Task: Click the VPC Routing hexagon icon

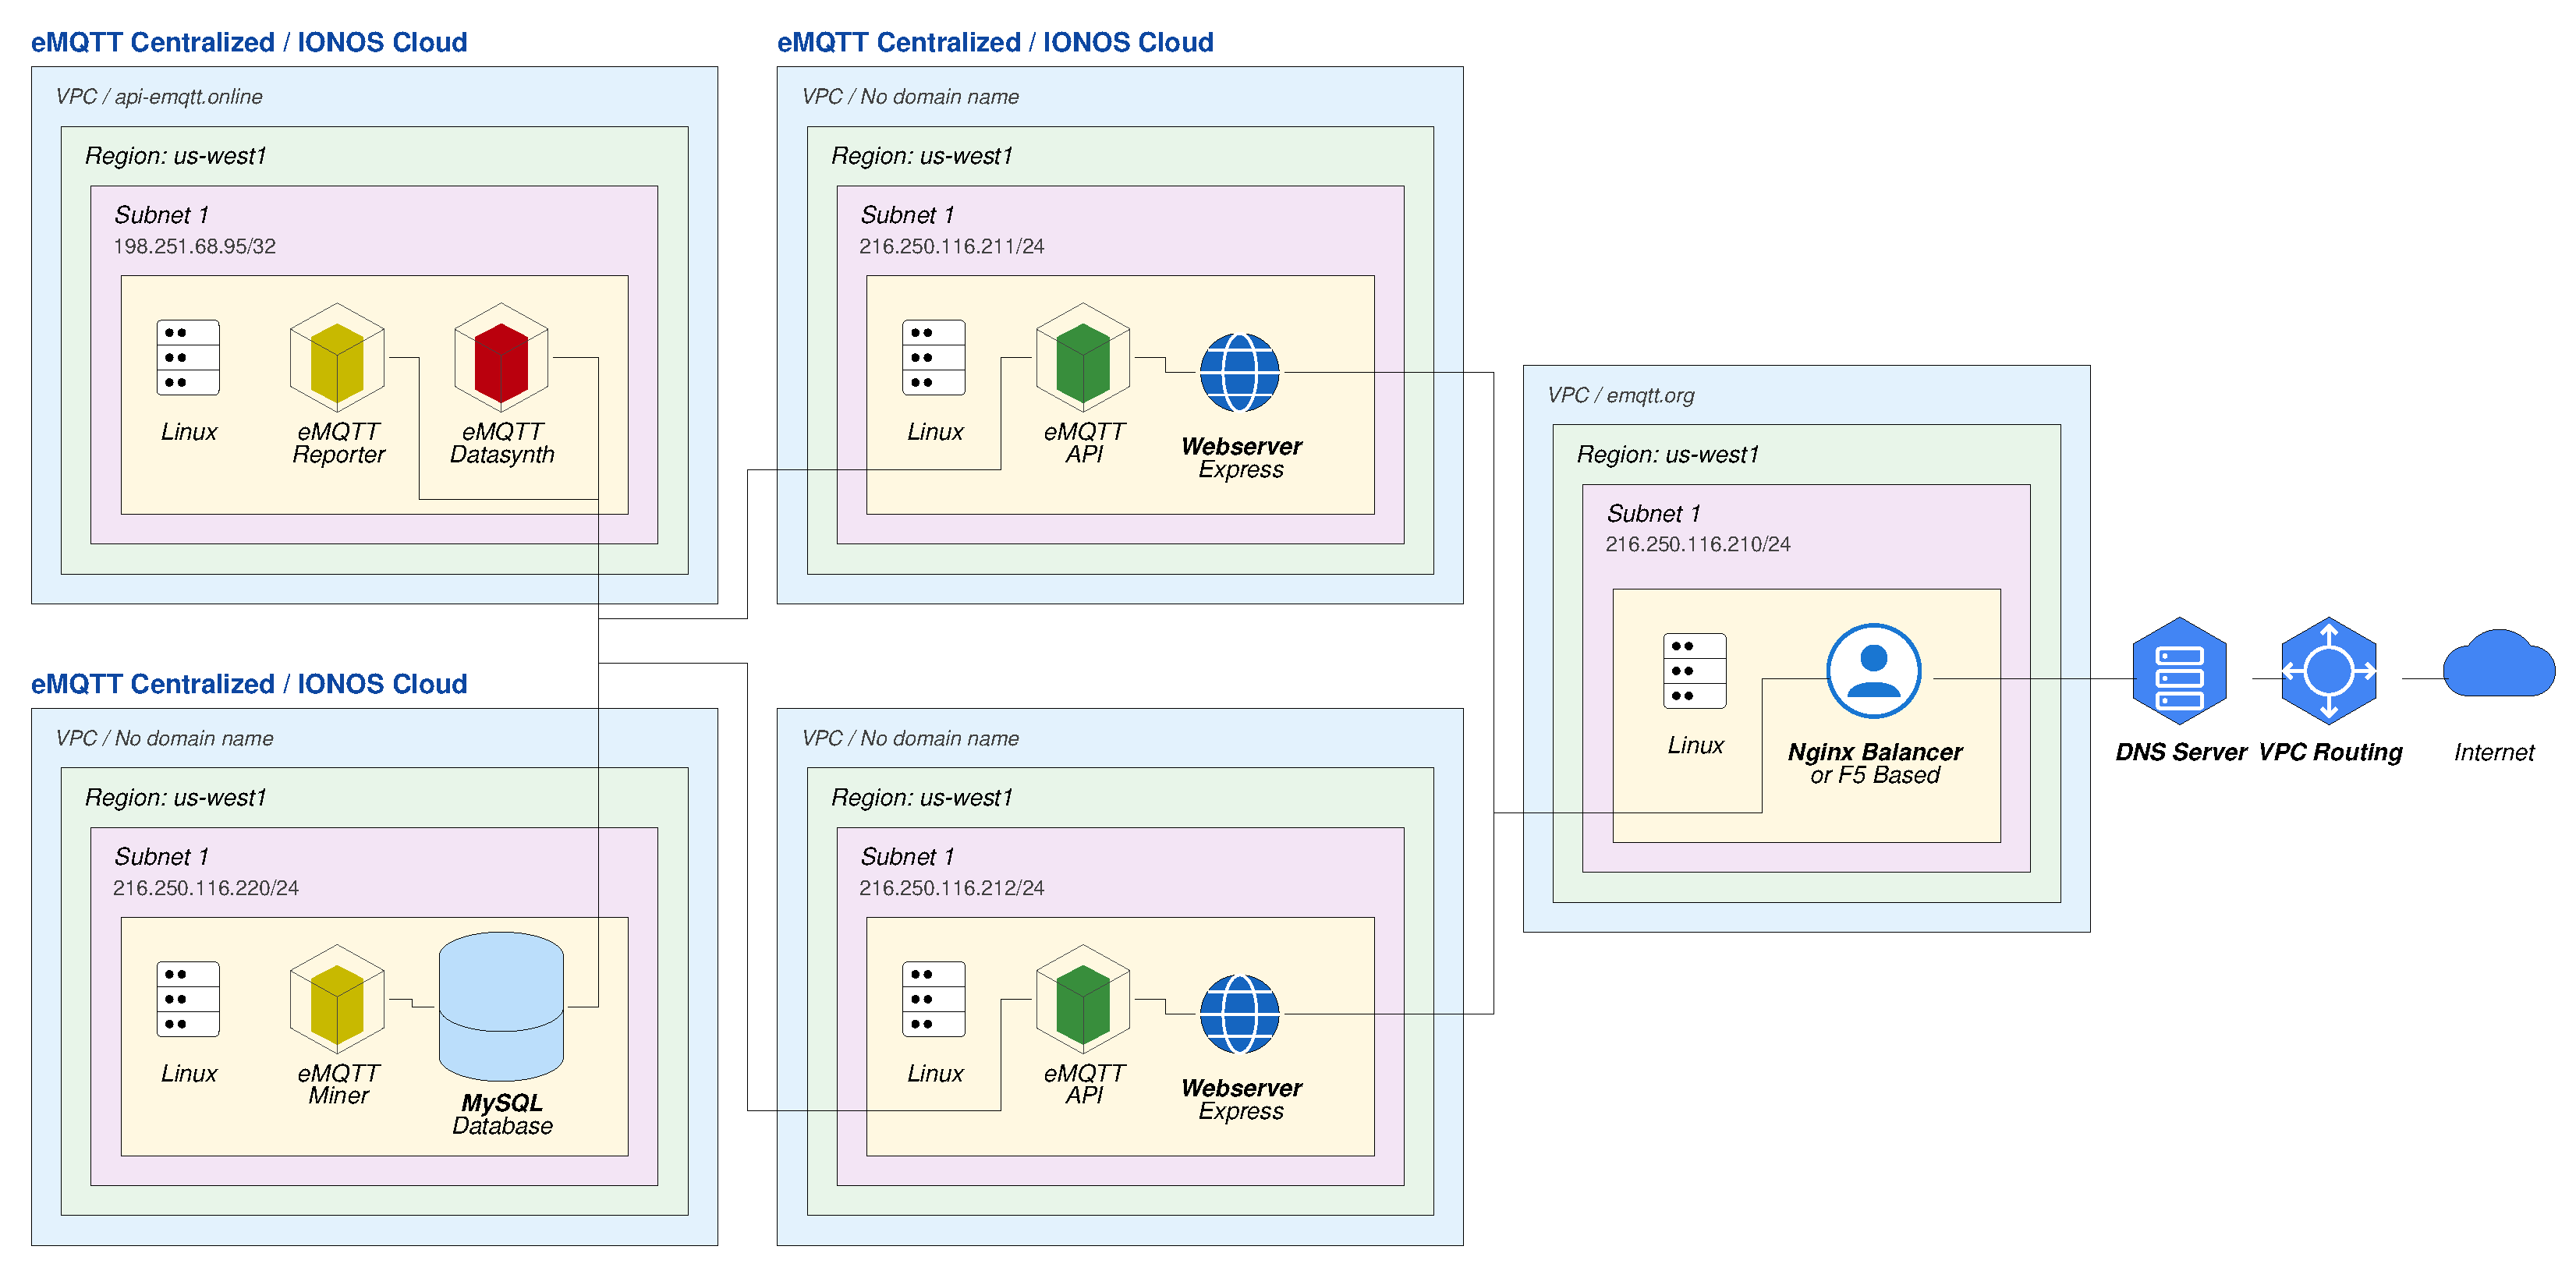Action: point(2329,671)
